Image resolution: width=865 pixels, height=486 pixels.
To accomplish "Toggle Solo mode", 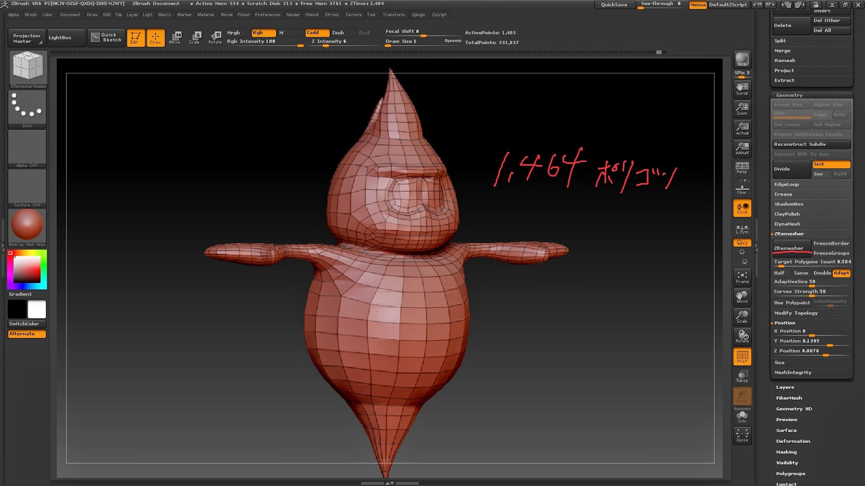I will (x=742, y=417).
